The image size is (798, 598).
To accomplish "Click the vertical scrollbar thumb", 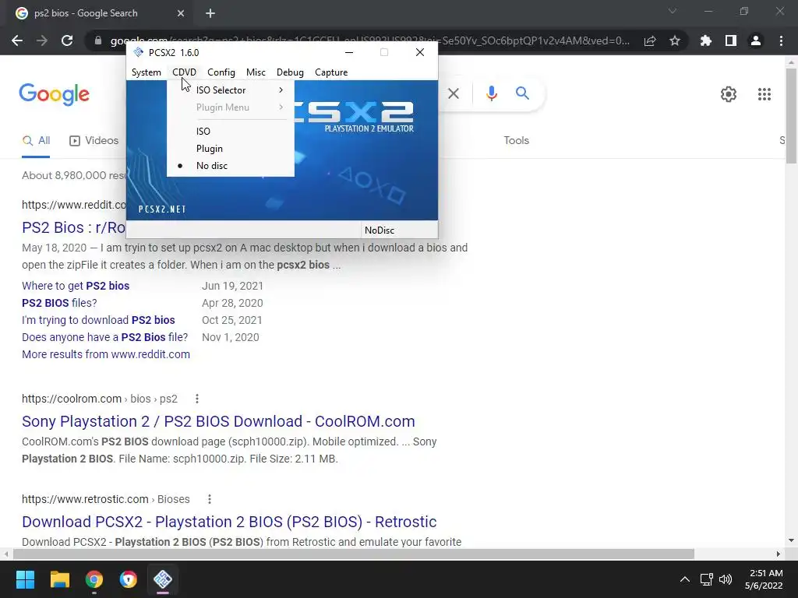I will tap(791, 115).
